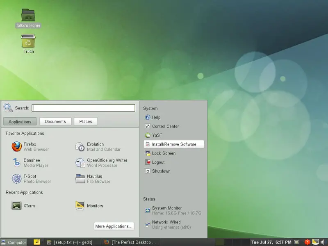Launch Firefox Web Browser
This screenshot has width=328, height=246.
(x=30, y=147)
